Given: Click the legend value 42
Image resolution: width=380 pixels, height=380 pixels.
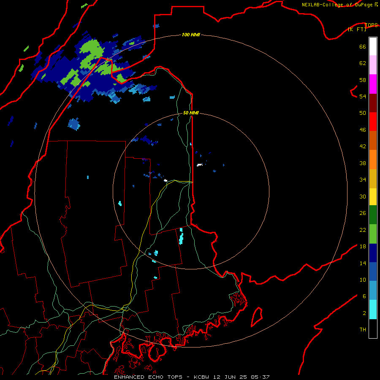Looking at the screenshot, I should 363,147.
